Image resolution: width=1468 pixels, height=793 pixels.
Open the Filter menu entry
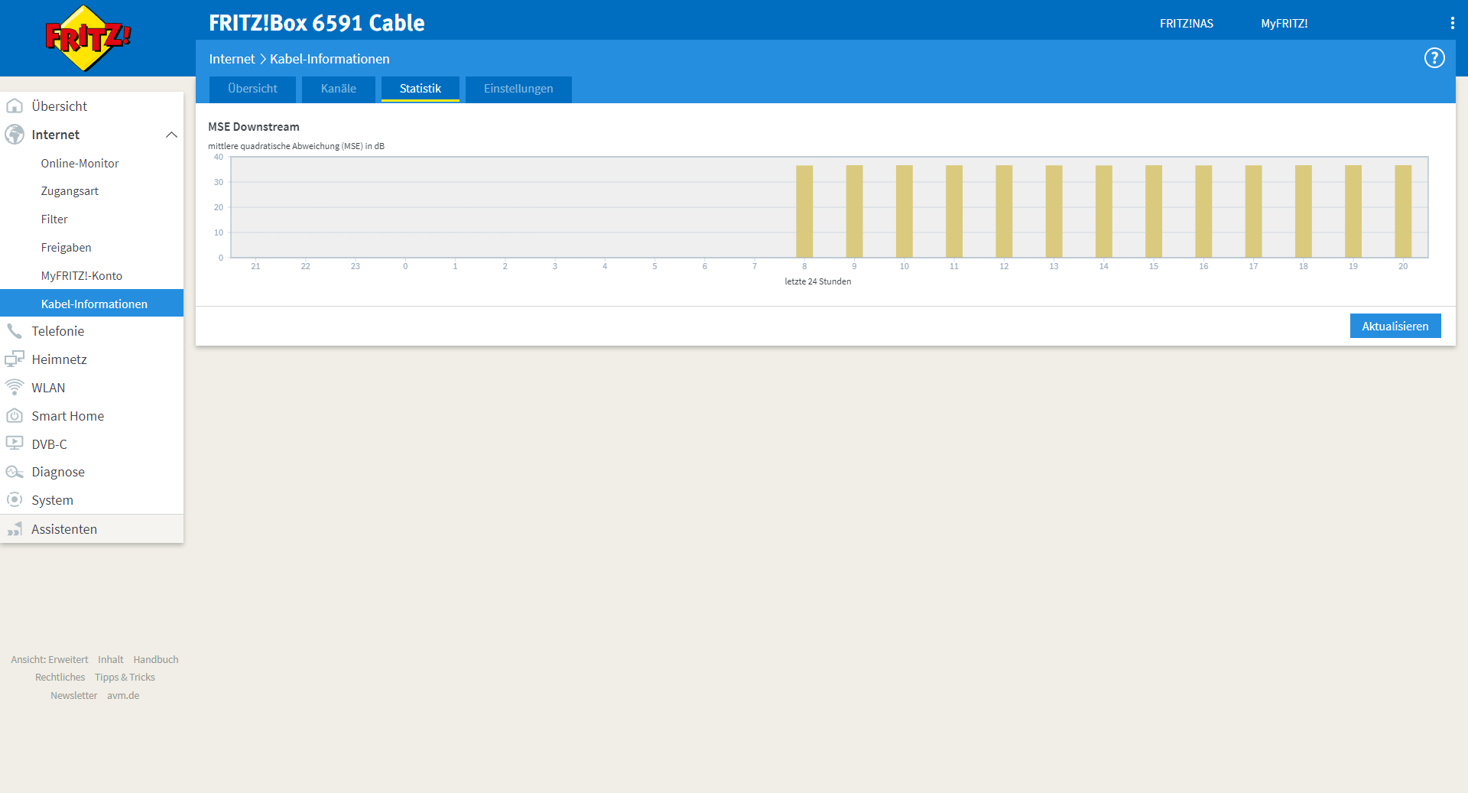(54, 219)
